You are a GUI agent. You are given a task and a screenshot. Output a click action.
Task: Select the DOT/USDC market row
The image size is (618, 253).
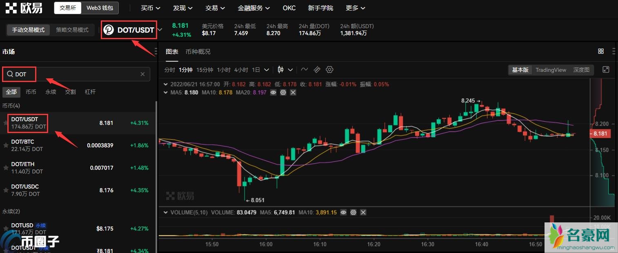coord(78,190)
